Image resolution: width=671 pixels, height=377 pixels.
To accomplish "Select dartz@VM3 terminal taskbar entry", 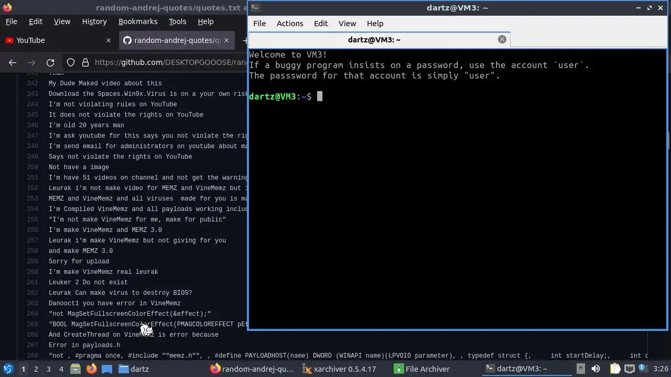I will pos(527,369).
